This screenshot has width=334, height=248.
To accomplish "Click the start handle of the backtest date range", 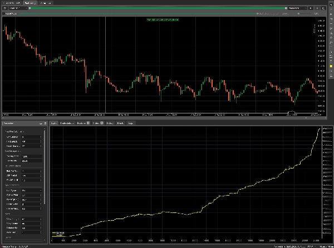I will [x=30, y=8].
